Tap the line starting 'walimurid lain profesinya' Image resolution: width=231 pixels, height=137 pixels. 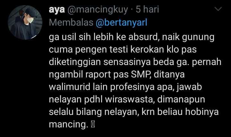point(125,87)
